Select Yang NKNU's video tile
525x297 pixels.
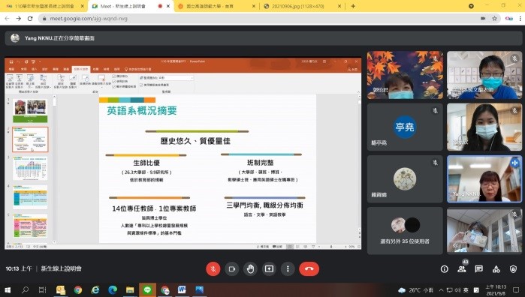[484, 179]
